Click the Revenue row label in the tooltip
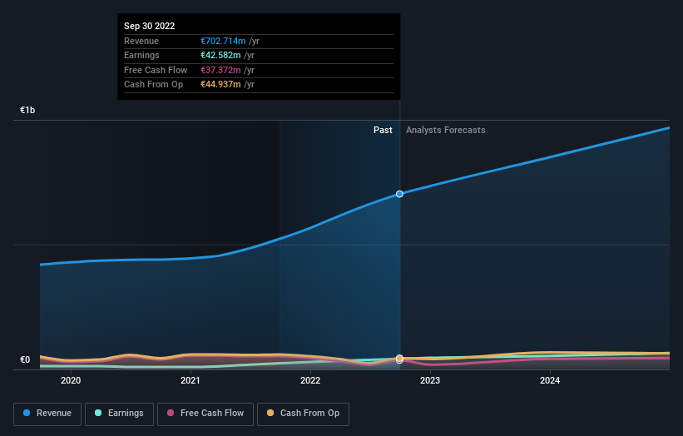This screenshot has height=436, width=683. tap(141, 41)
